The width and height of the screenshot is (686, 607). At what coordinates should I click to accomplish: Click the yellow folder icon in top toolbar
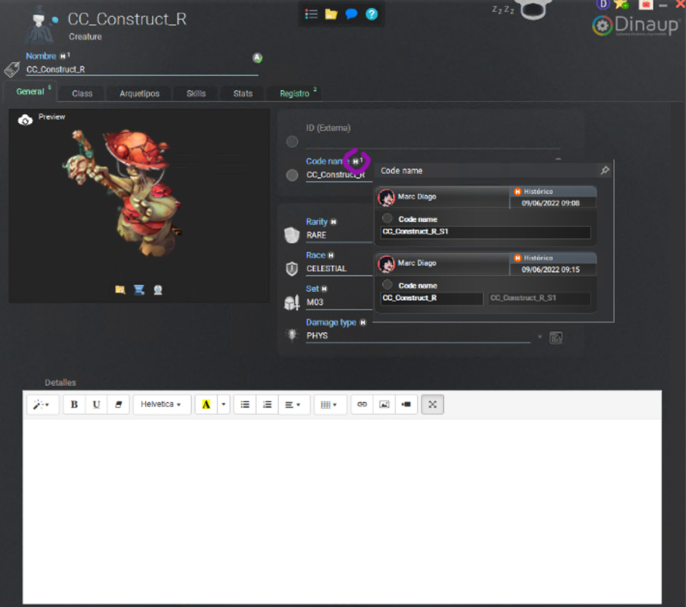click(x=331, y=14)
